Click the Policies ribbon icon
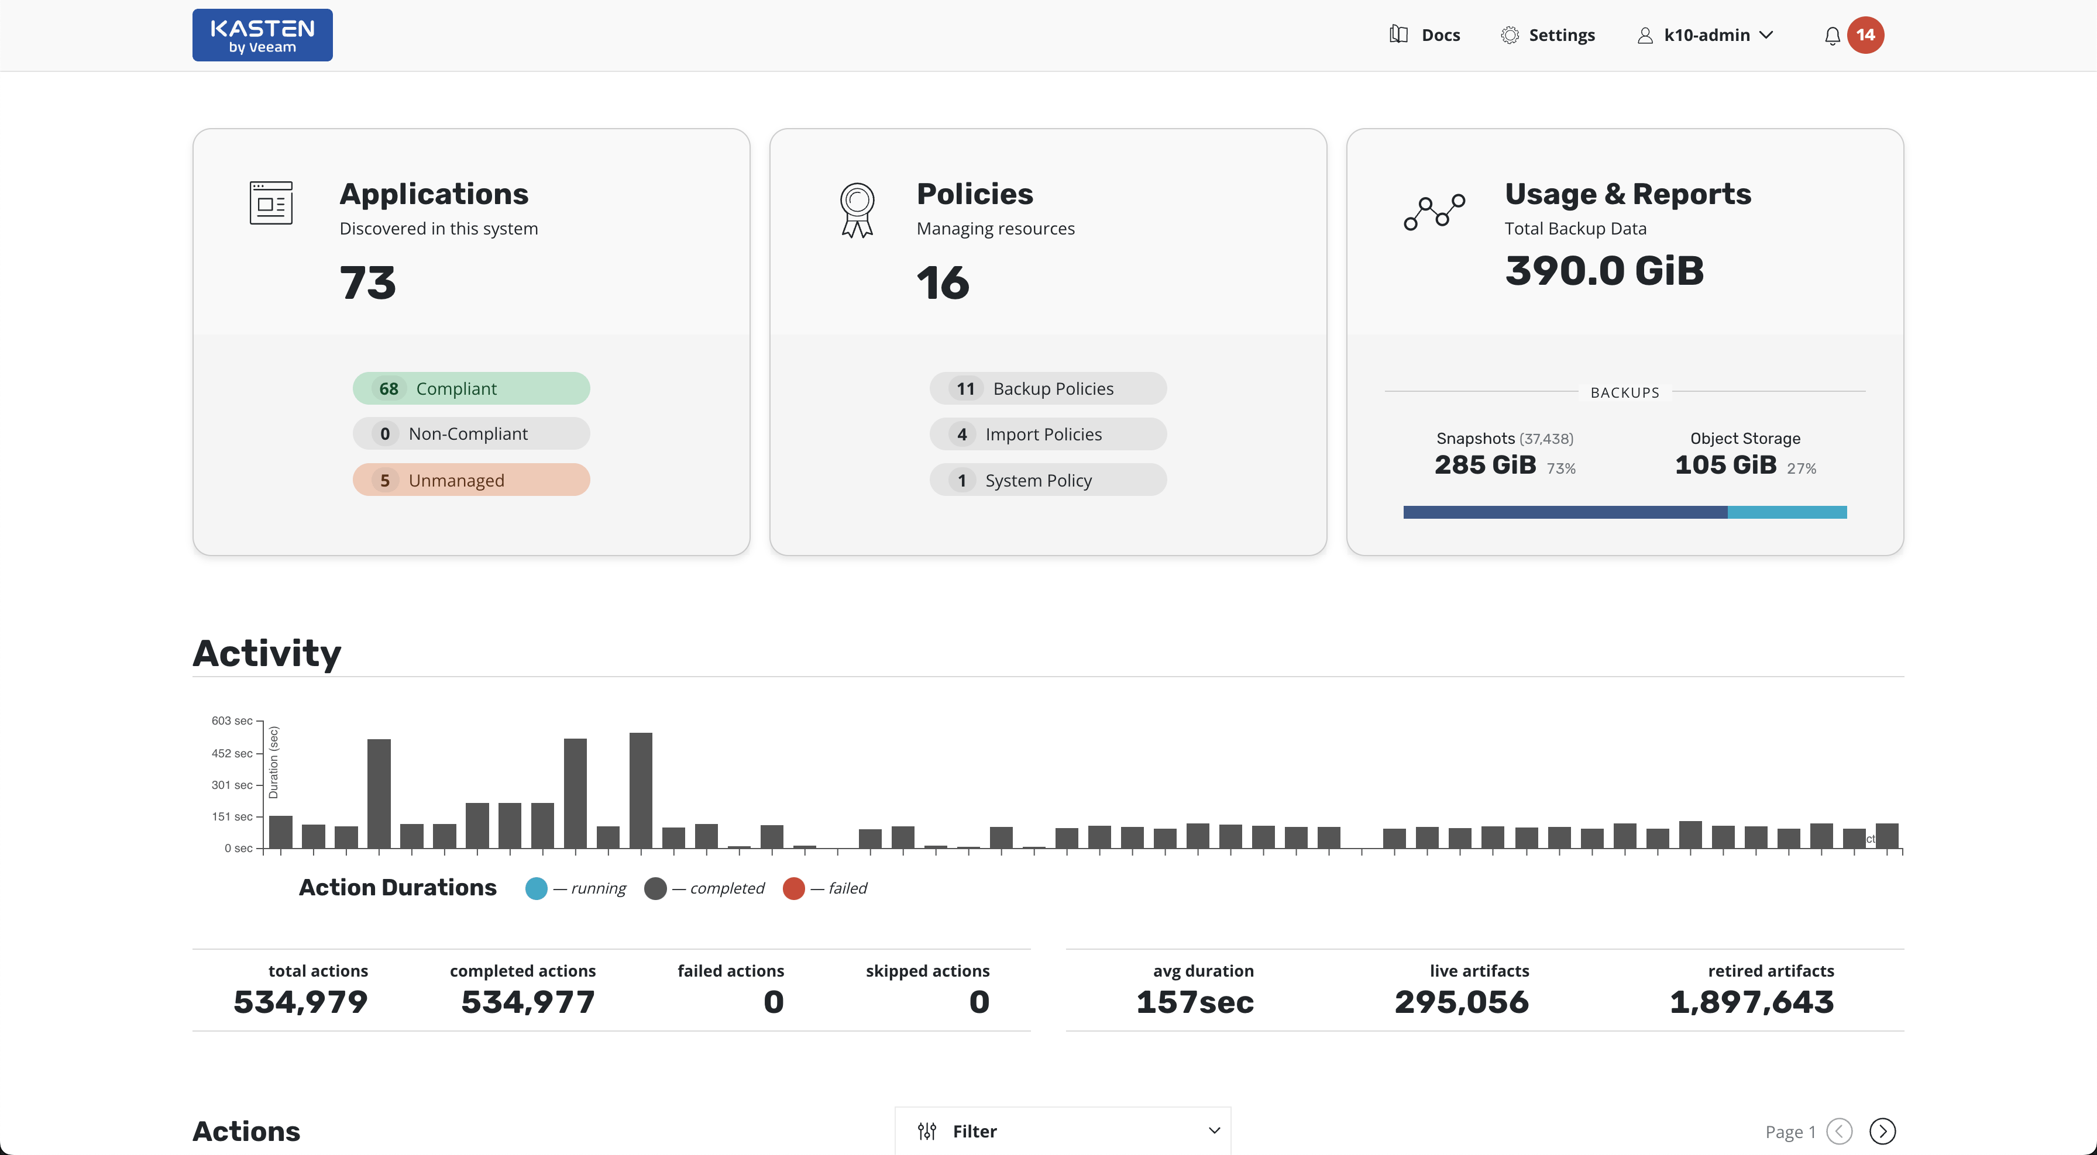The image size is (2097, 1155). 857,209
